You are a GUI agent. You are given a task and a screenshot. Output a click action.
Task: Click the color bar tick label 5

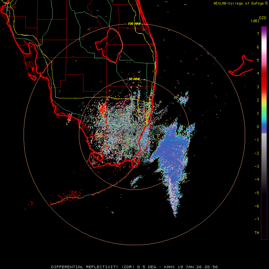pyautogui.click(x=258, y=60)
